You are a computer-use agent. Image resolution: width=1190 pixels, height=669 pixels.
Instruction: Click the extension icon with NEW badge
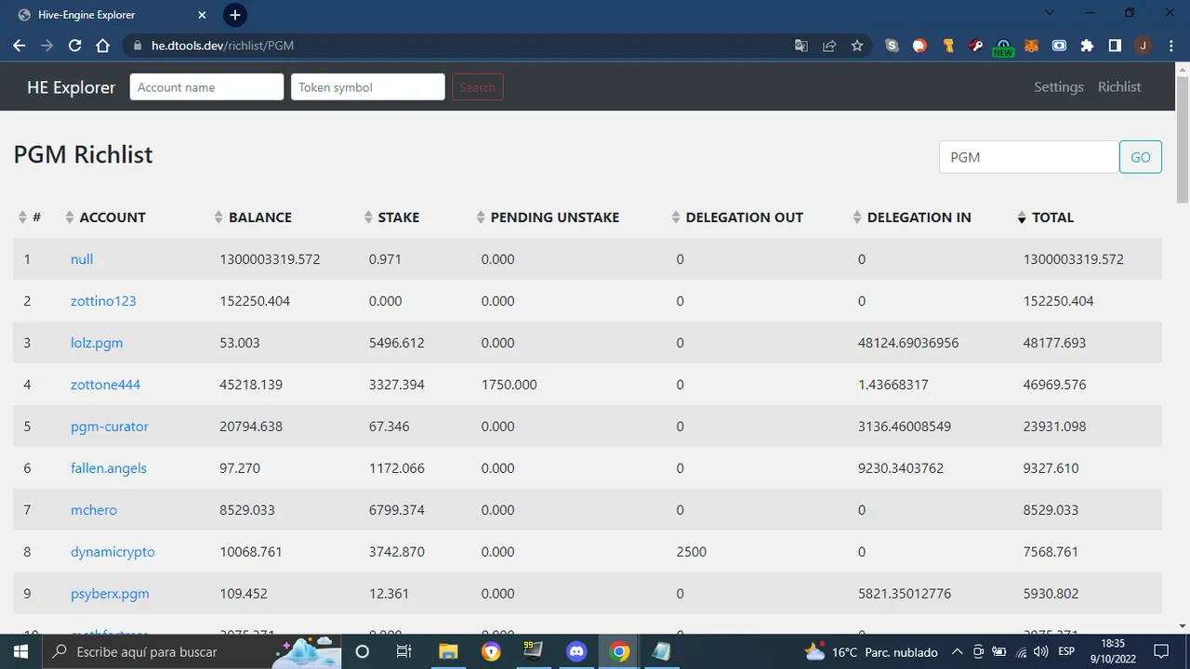(1003, 47)
